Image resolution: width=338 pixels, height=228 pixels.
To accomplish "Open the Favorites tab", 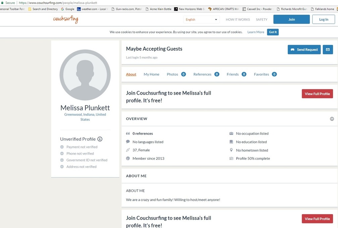I will click(265, 74).
